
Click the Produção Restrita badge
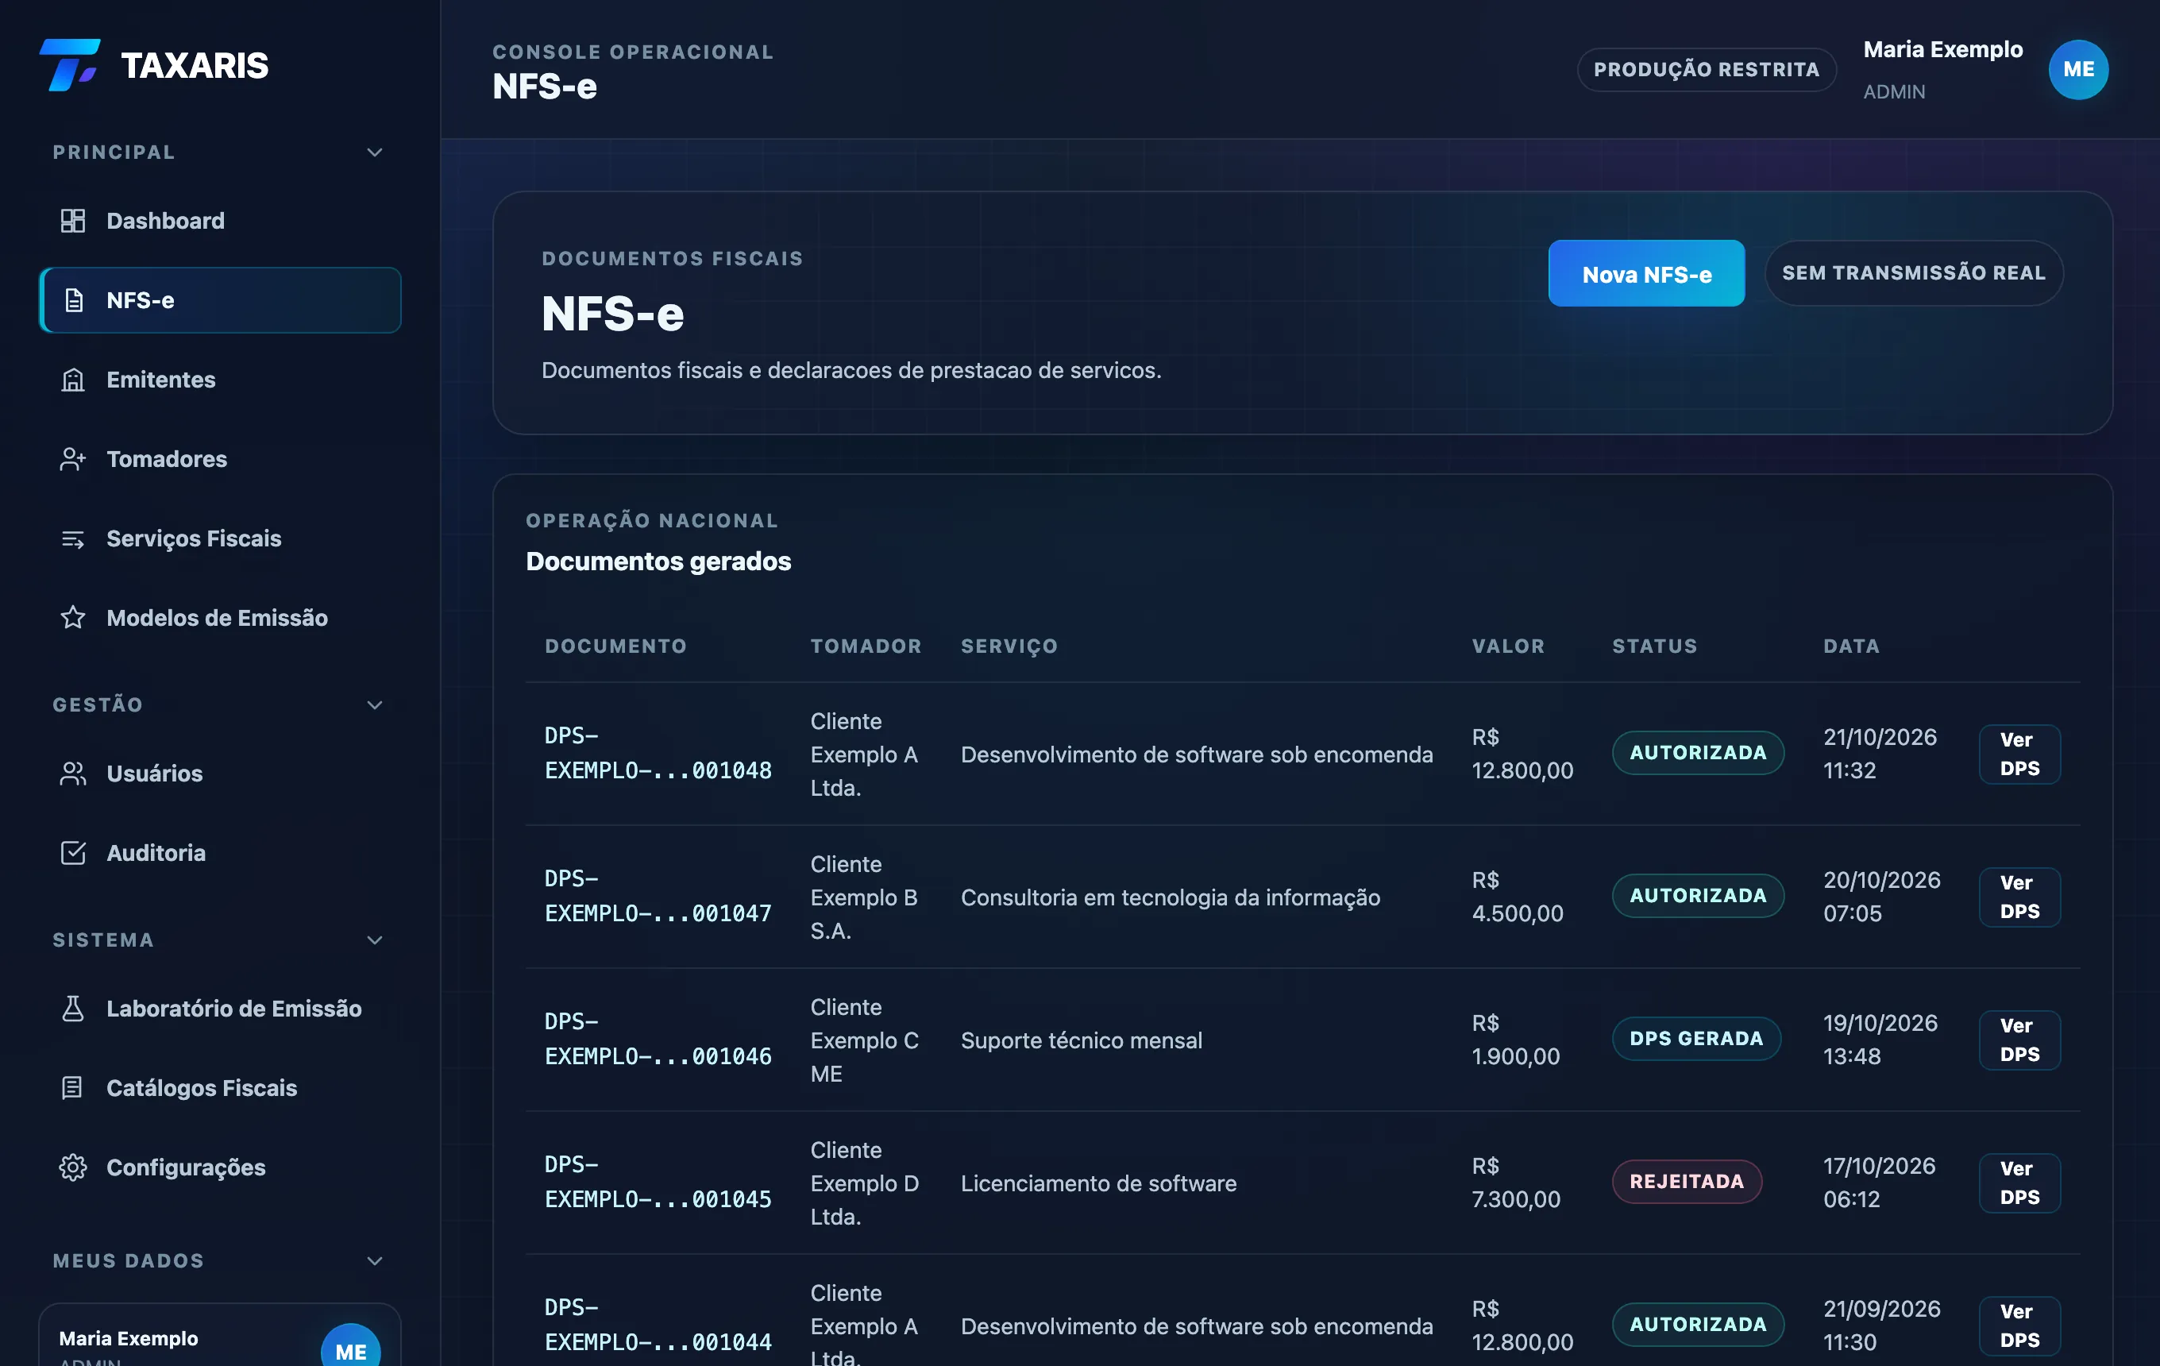(x=1706, y=69)
